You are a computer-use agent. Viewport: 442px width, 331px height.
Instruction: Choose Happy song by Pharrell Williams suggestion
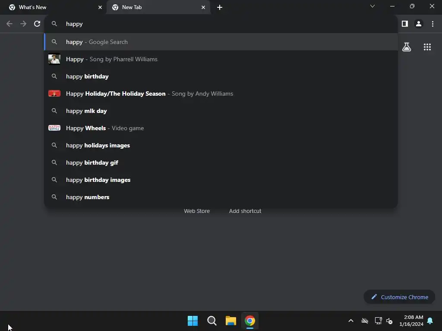tap(221, 59)
